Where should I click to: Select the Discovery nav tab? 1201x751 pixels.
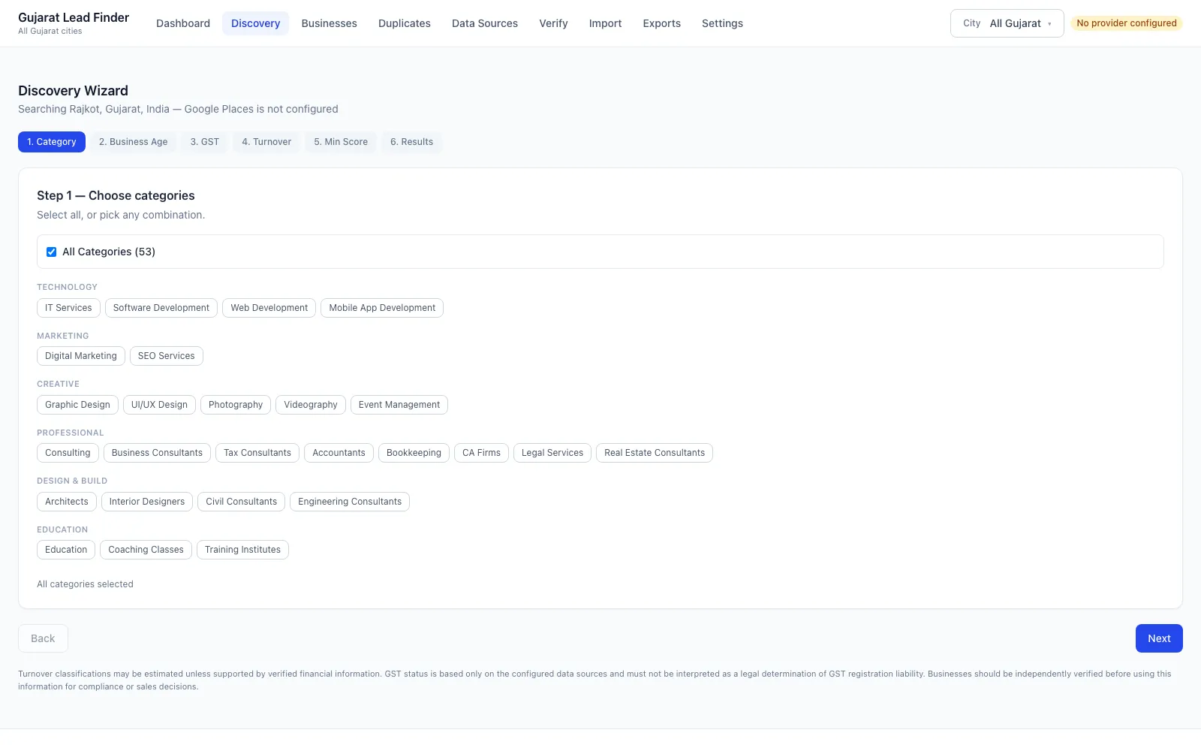click(x=255, y=23)
